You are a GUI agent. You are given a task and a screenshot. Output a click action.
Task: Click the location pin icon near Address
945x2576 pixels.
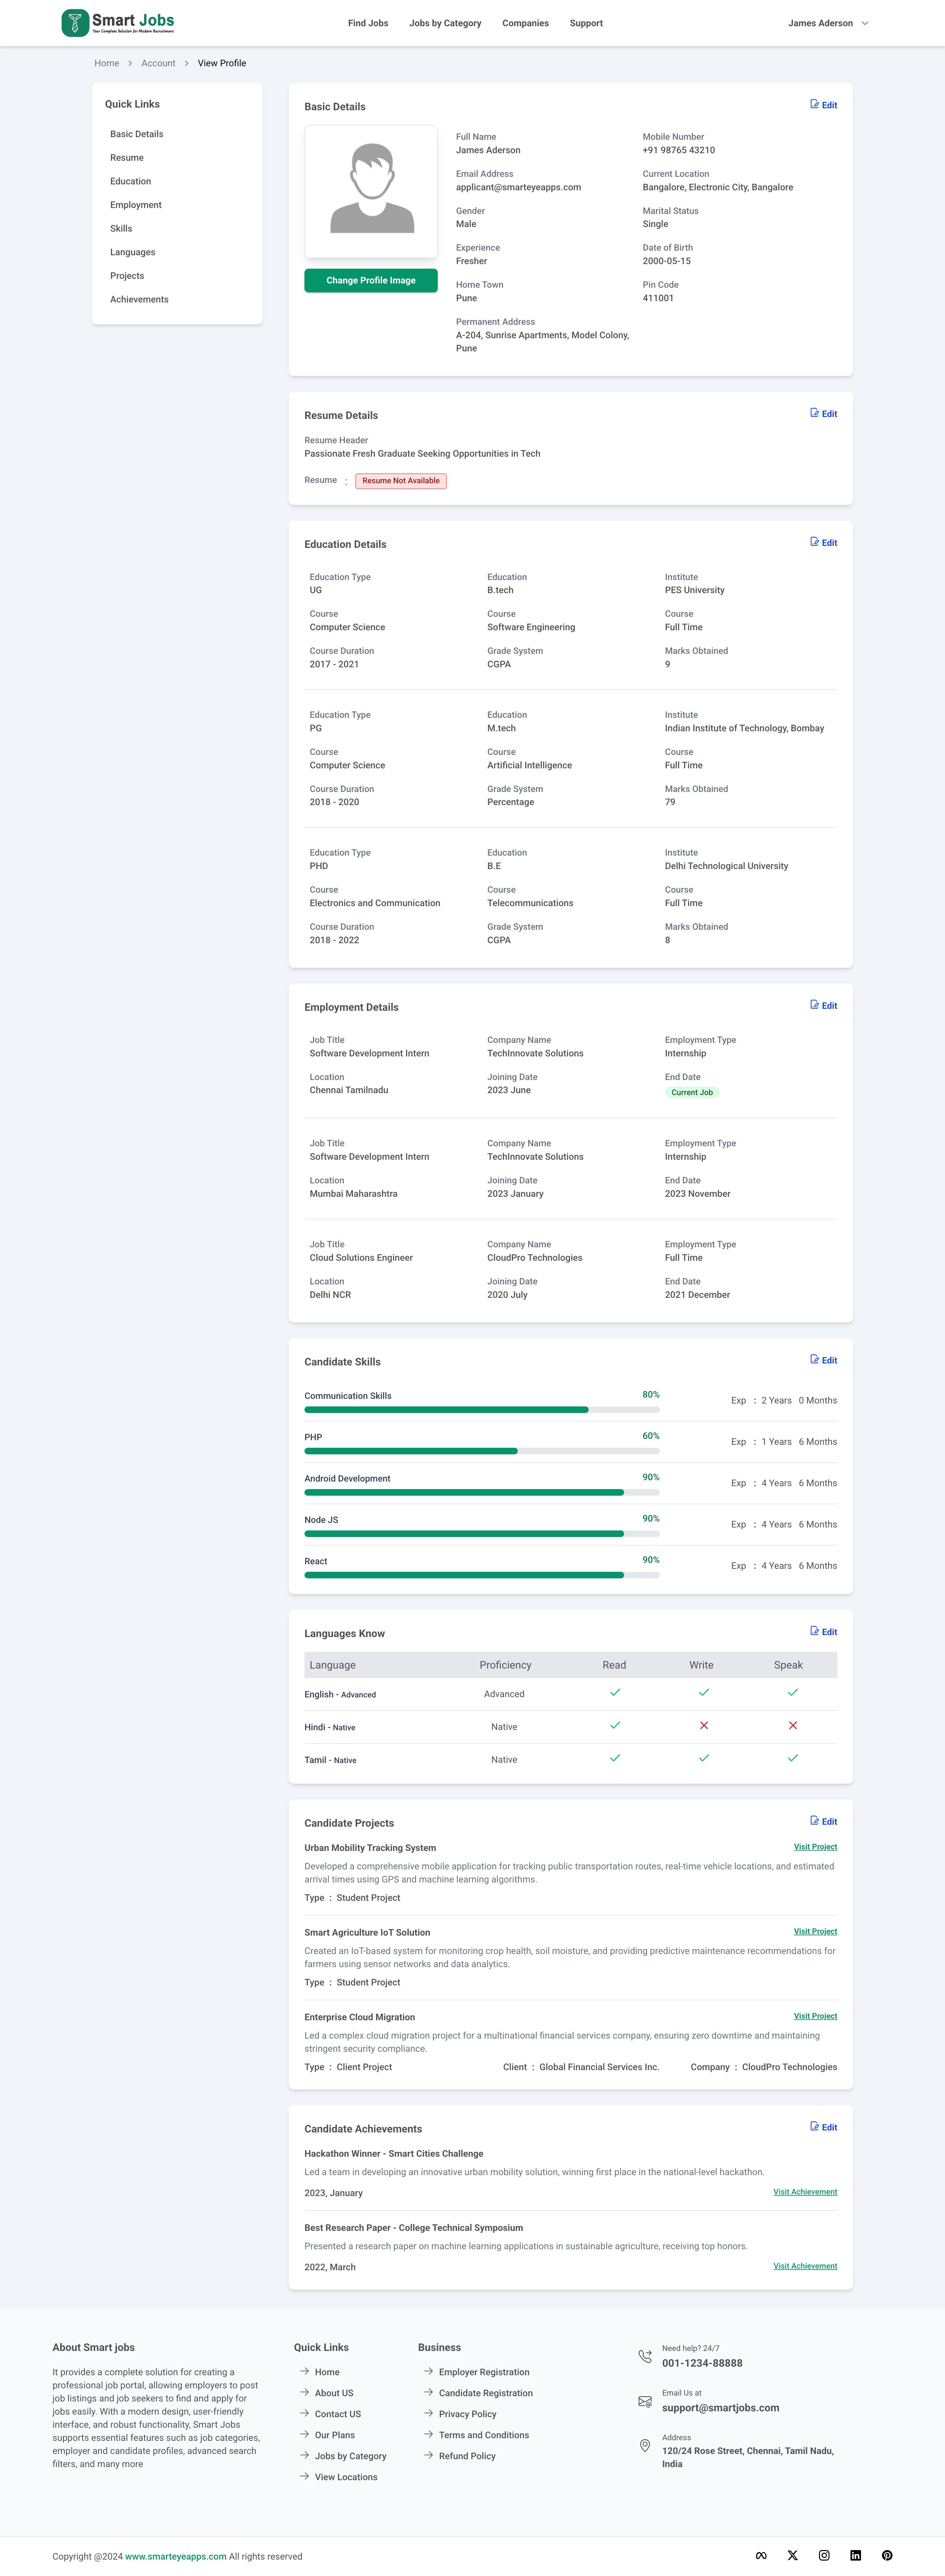pyautogui.click(x=645, y=2446)
